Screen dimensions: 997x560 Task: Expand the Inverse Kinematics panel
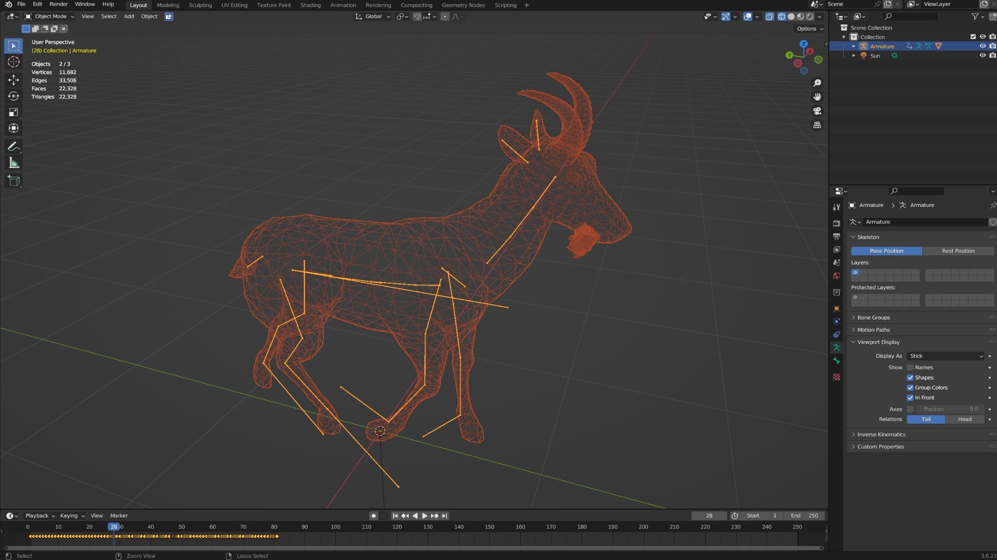point(881,435)
